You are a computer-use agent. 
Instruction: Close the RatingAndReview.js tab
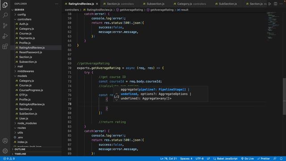[97, 4]
